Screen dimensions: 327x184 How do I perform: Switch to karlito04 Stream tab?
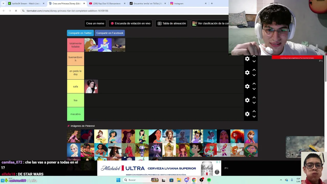coord(26,4)
